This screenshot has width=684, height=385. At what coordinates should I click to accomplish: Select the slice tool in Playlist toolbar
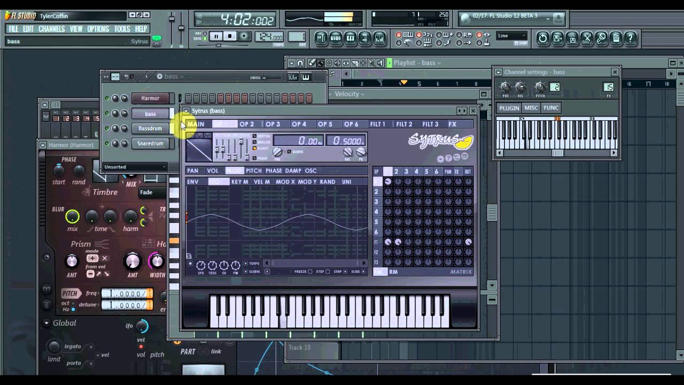354,63
